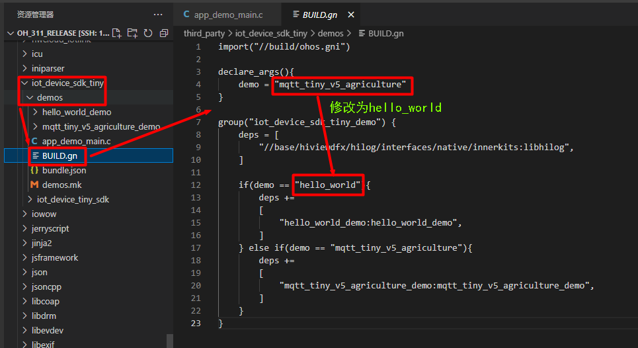638x348 pixels.
Task: Click line number 4 in the gutter
Action: click(198, 84)
